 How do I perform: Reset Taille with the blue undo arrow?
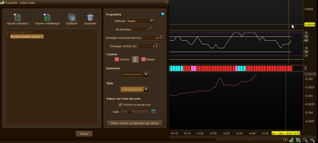coord(153,112)
